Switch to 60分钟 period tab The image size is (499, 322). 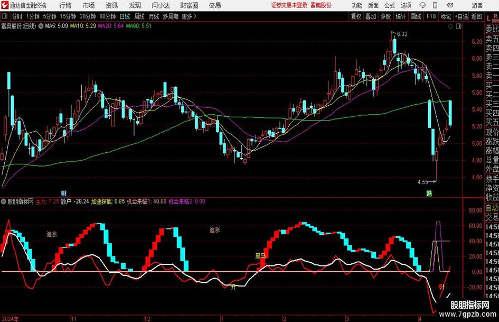(x=107, y=16)
